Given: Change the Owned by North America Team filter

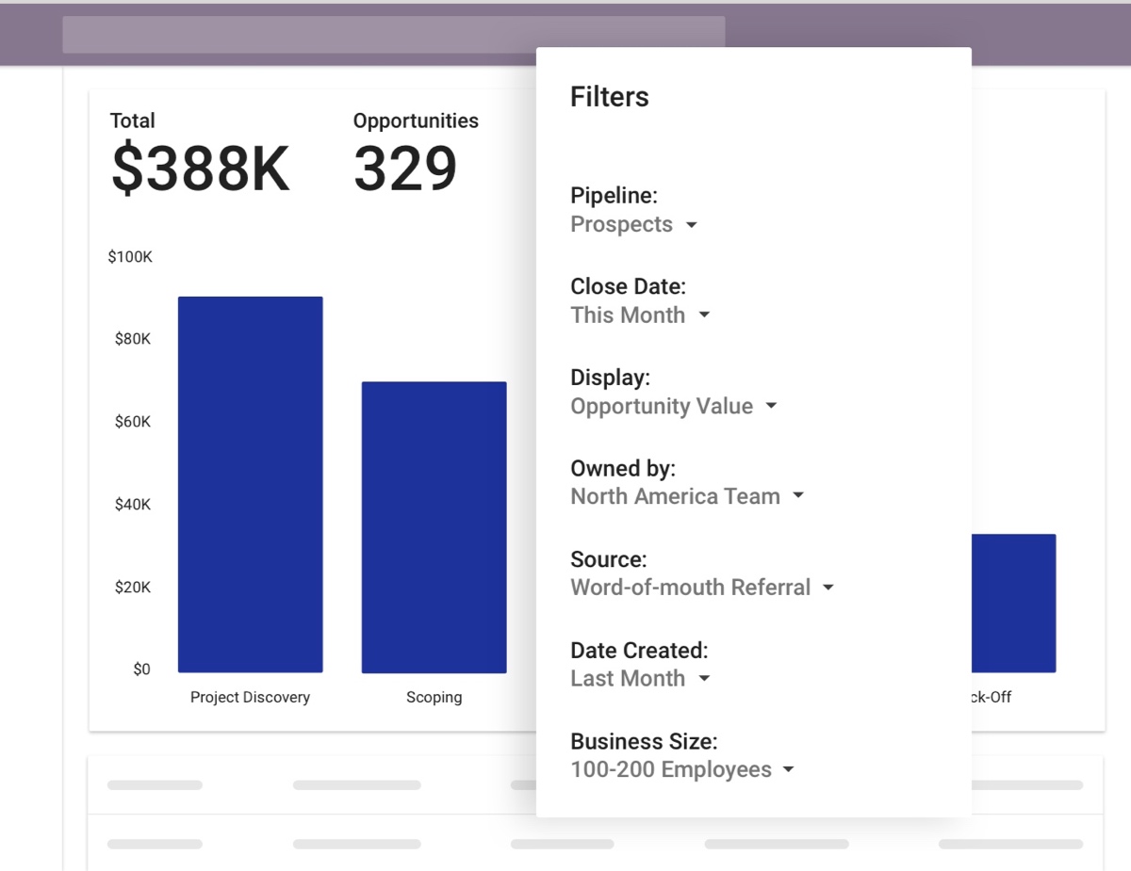Looking at the screenshot, I should click(x=687, y=497).
